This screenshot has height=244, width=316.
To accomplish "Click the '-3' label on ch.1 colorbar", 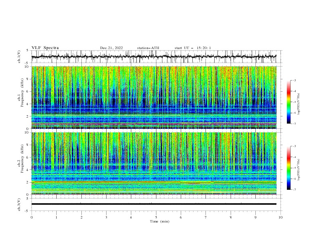I will (x=294, y=80).
